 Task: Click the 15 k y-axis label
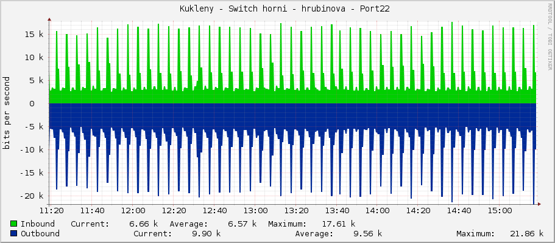pyautogui.click(x=33, y=34)
